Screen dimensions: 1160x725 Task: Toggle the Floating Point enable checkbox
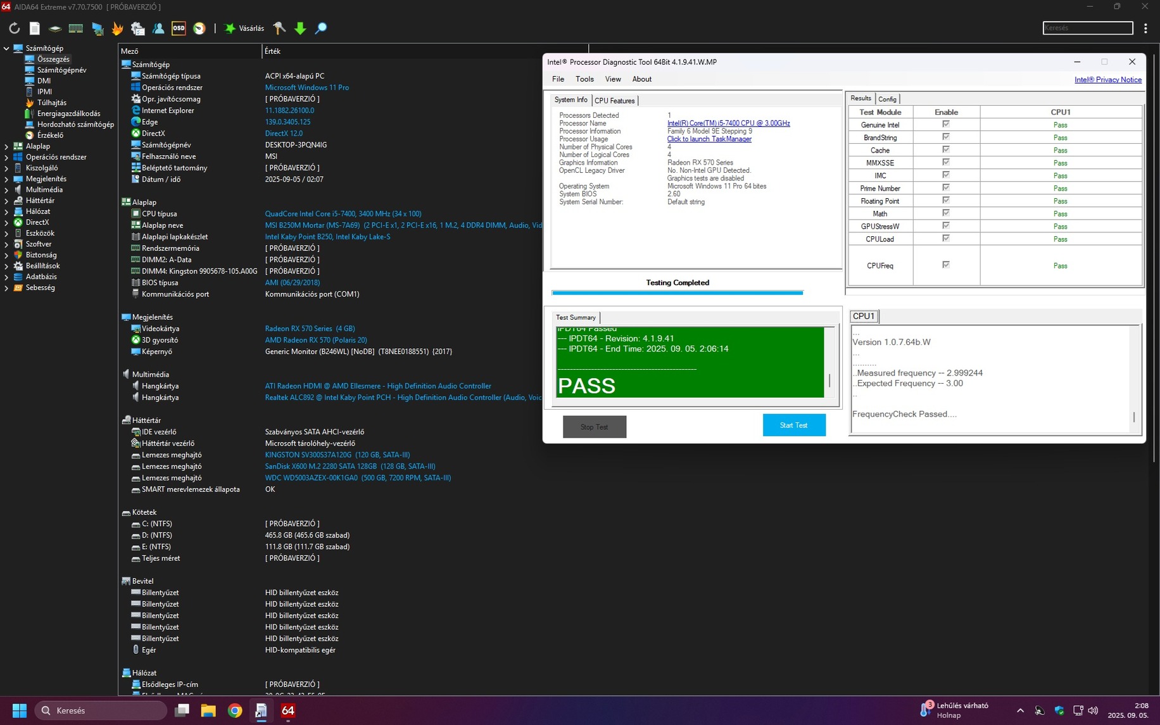coord(946,201)
